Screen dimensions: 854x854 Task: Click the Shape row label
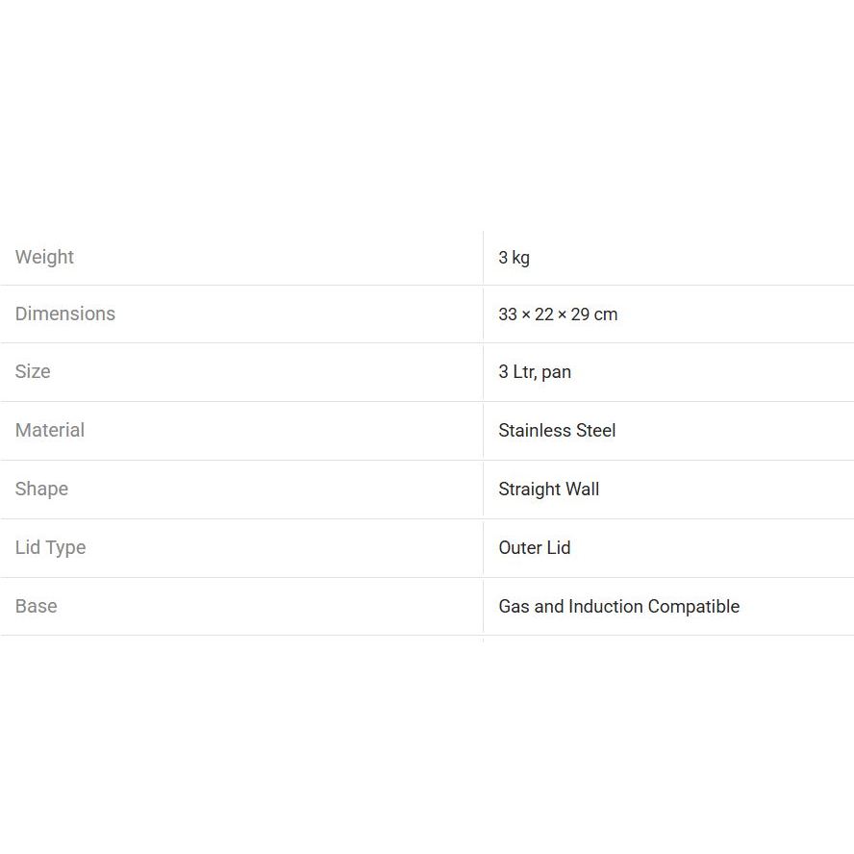41,489
